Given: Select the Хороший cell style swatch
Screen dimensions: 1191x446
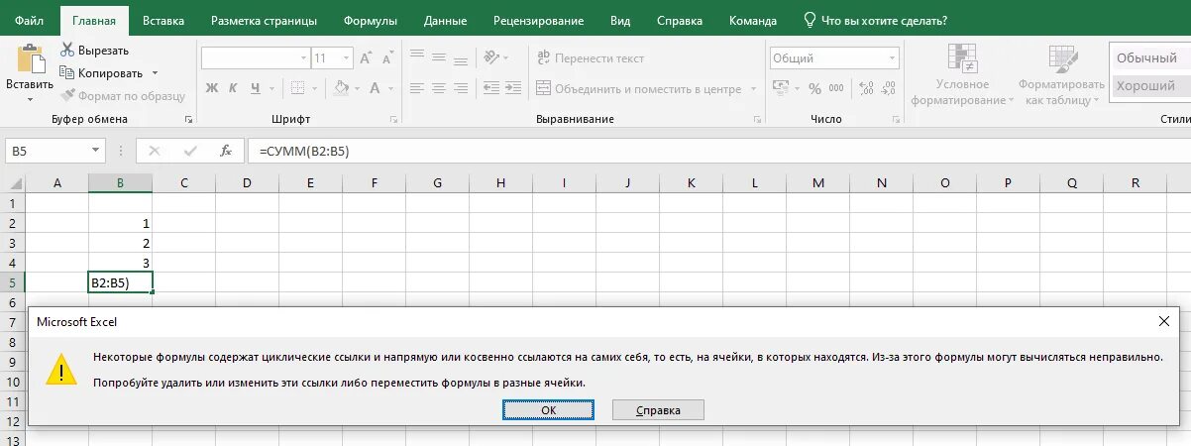Looking at the screenshot, I should point(1149,86).
